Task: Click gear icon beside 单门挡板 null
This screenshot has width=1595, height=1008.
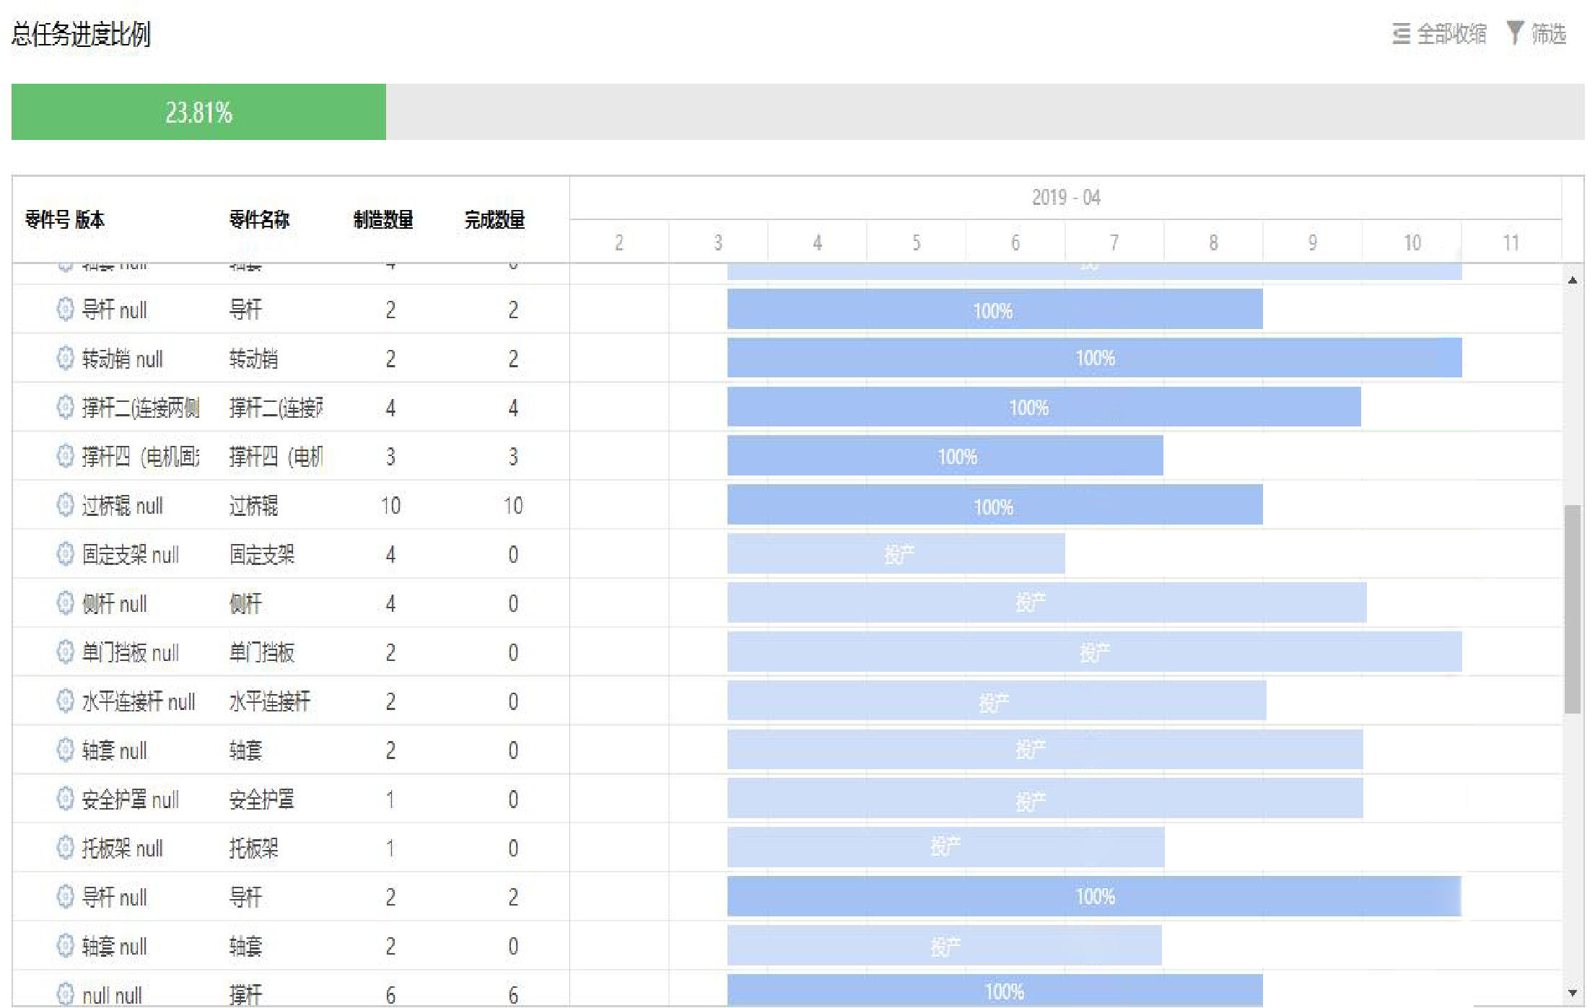Action: (x=65, y=652)
